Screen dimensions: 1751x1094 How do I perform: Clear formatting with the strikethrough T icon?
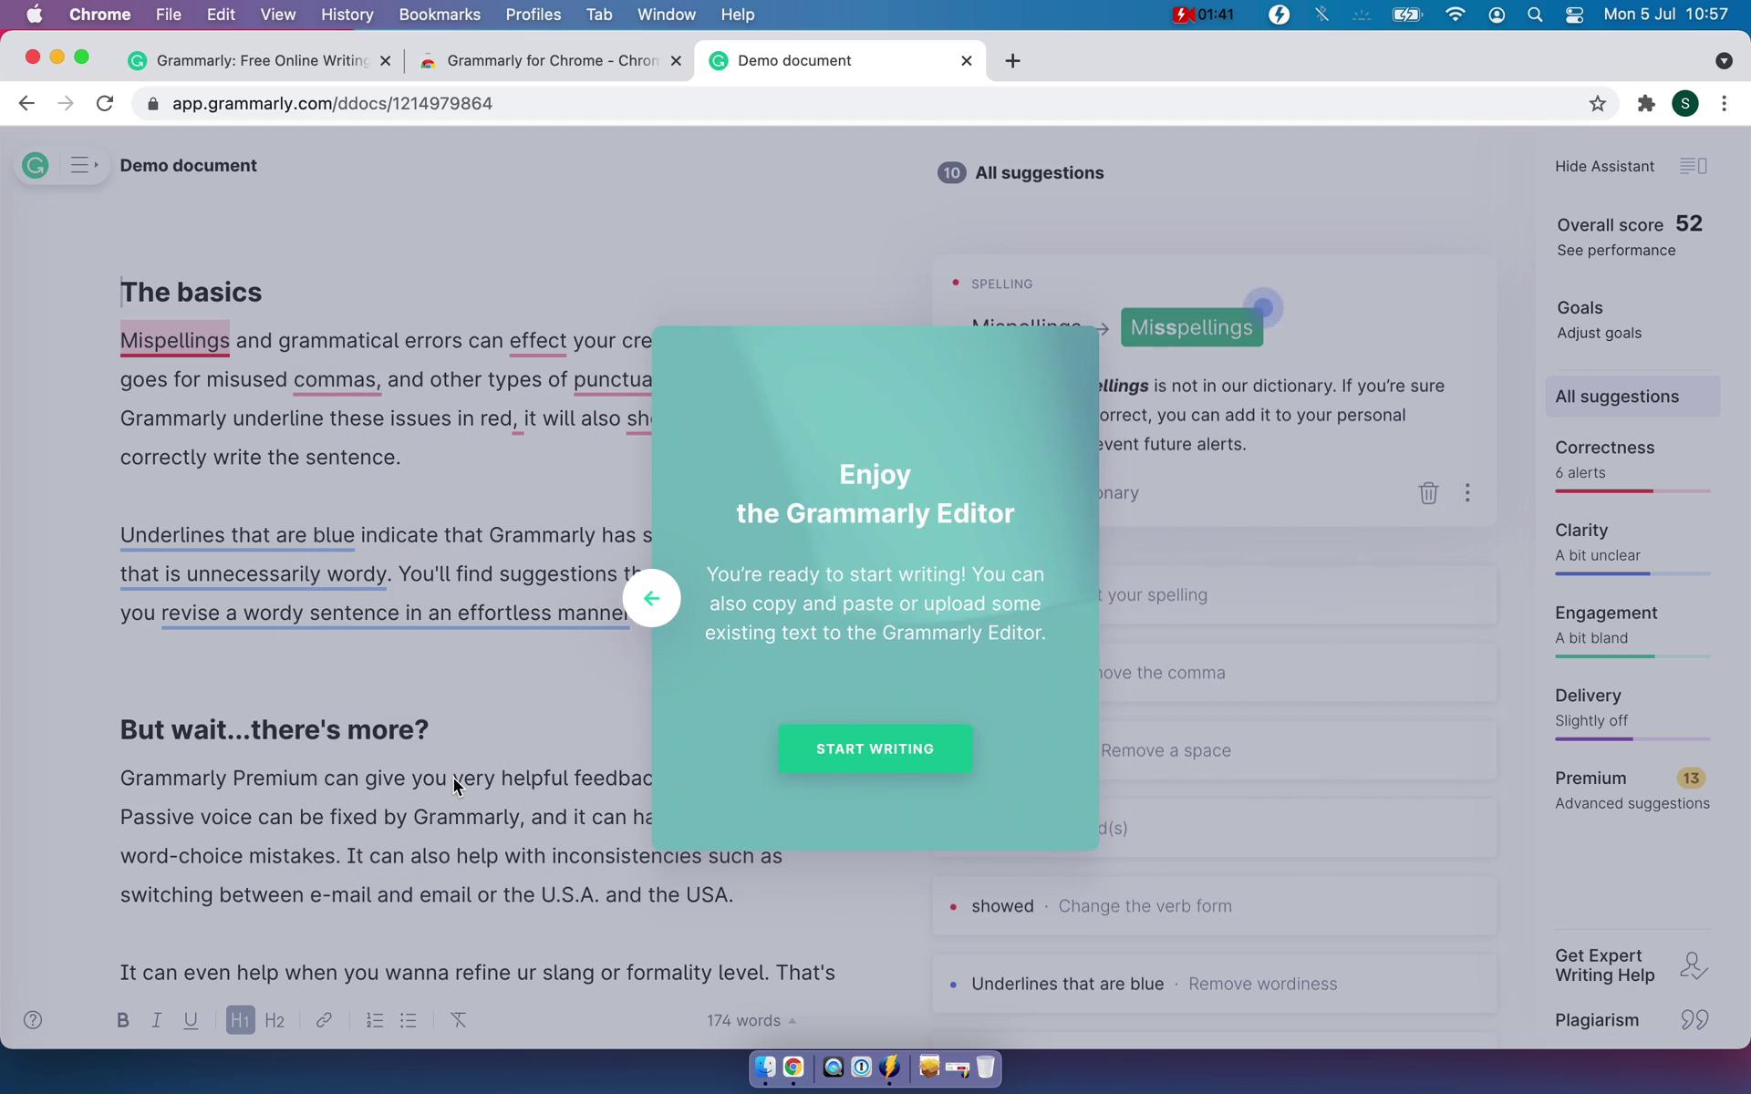click(x=459, y=1020)
